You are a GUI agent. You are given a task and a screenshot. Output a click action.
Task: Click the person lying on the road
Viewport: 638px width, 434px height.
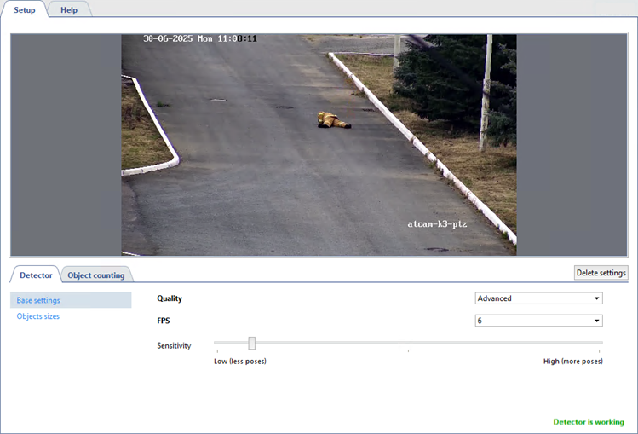click(333, 120)
